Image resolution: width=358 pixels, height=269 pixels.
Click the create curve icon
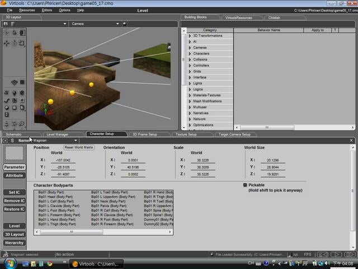click(7, 100)
